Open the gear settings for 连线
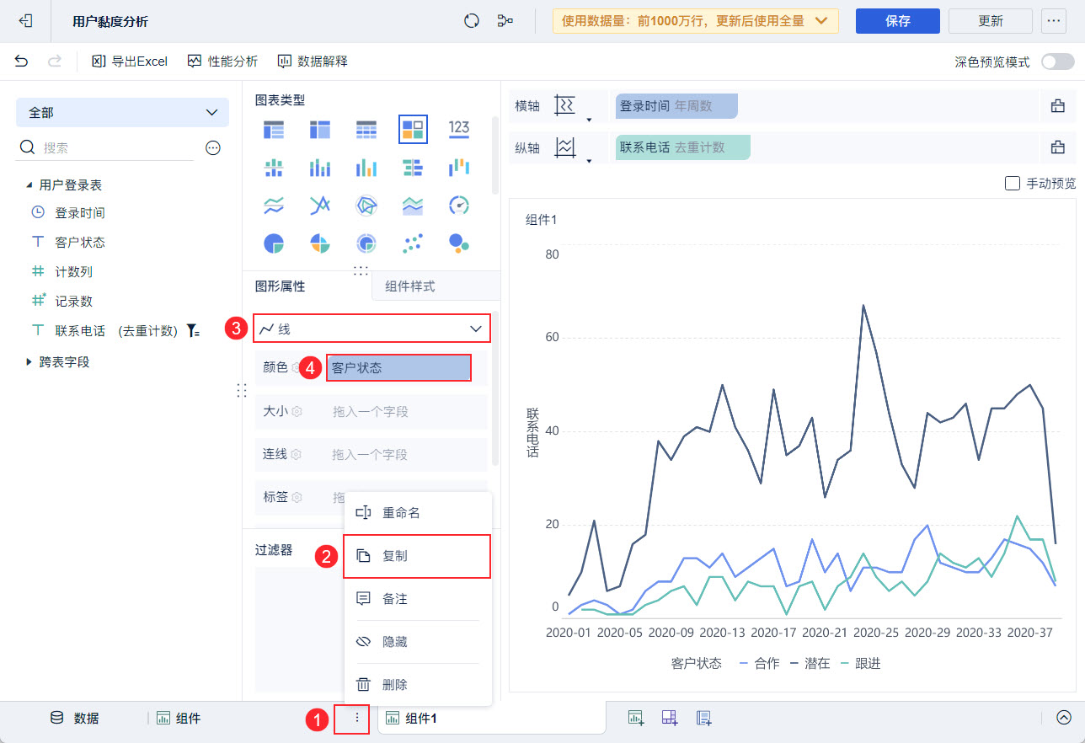The image size is (1085, 743). [x=297, y=455]
